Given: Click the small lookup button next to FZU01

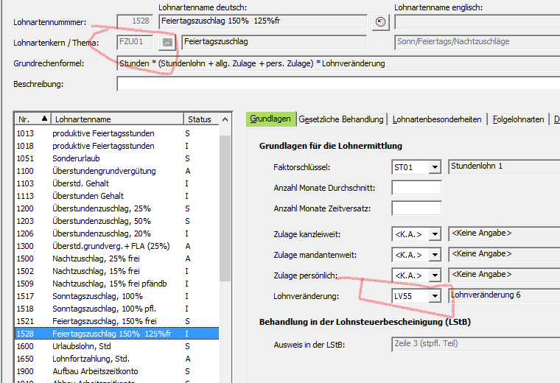Looking at the screenshot, I should 167,43.
